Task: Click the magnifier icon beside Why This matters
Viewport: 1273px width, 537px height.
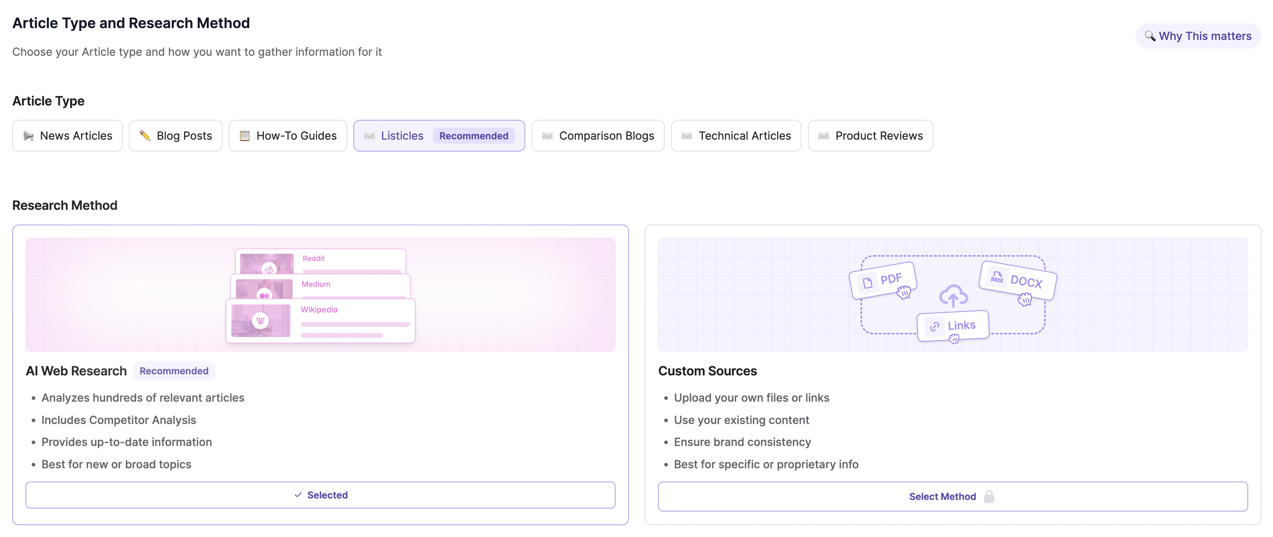Action: [x=1150, y=35]
